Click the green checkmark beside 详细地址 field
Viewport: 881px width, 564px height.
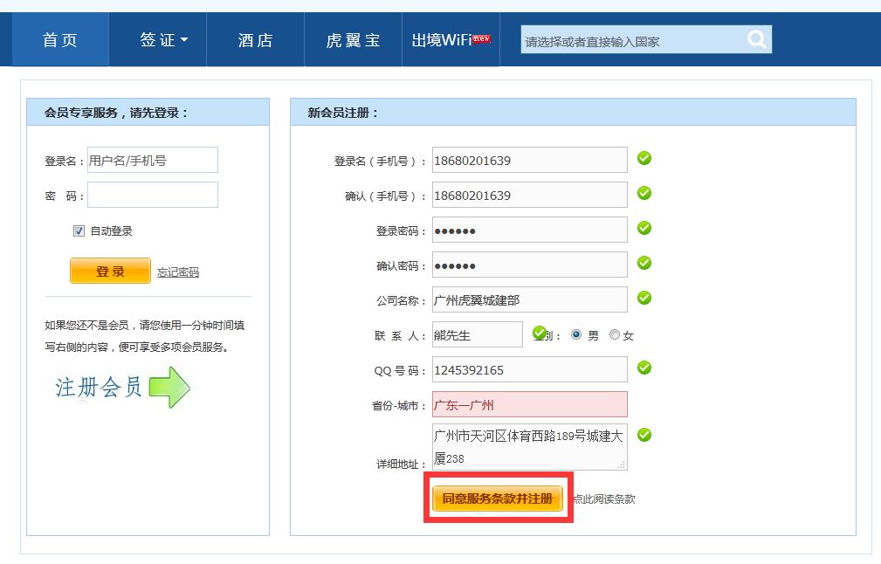click(644, 434)
